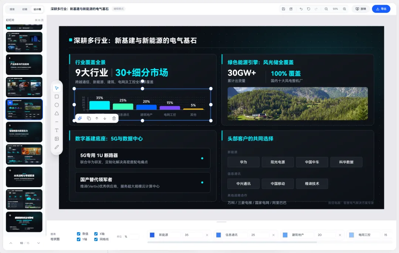Move chart layer up with up arrow
Screen dimensions: 399x253
click(97, 118)
